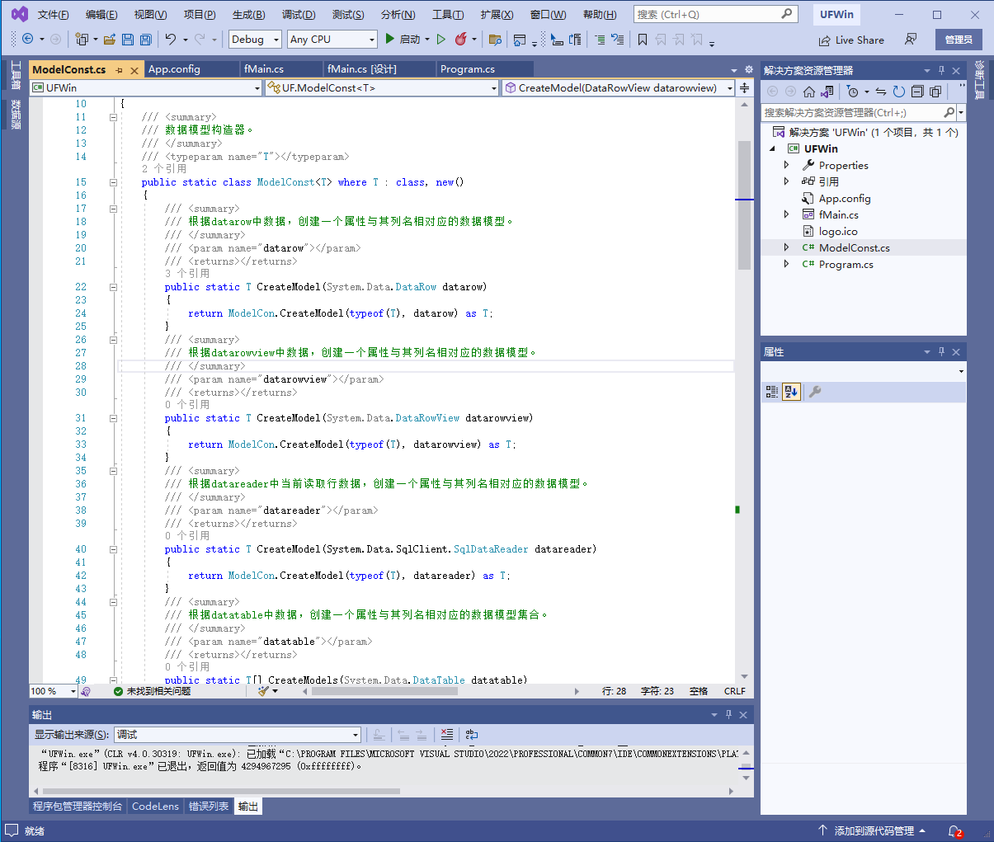
Task: Click sync with active document icon
Action: (x=881, y=92)
